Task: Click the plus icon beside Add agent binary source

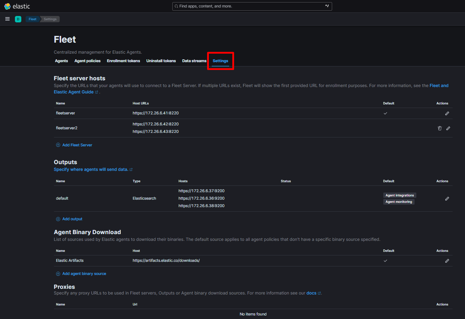Action: pos(58,274)
